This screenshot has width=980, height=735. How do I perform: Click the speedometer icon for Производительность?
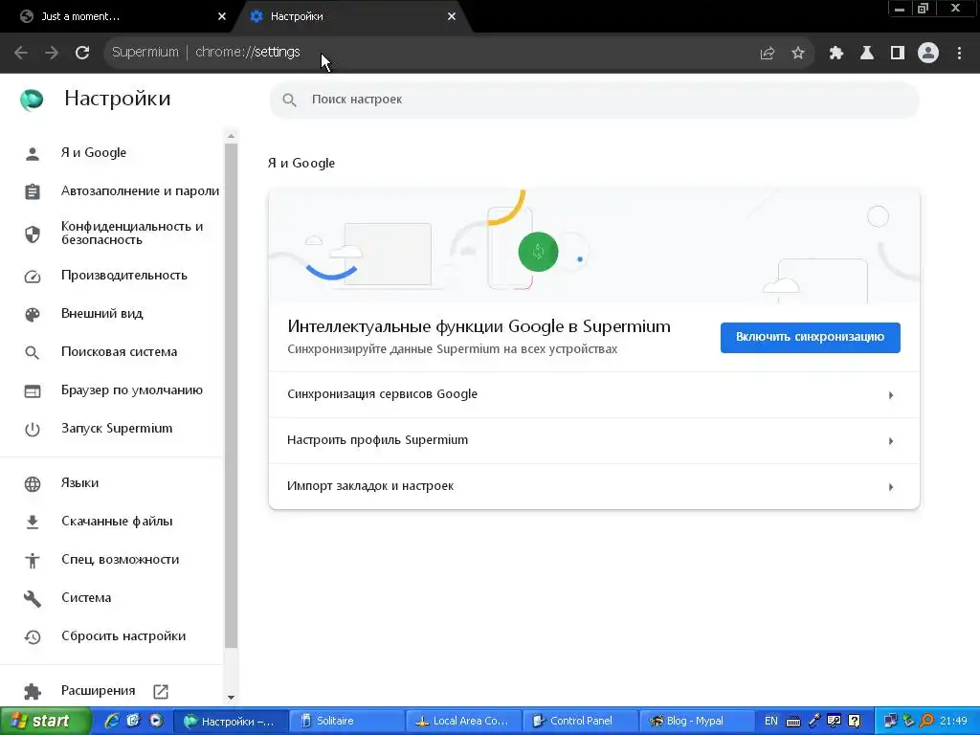tap(33, 277)
